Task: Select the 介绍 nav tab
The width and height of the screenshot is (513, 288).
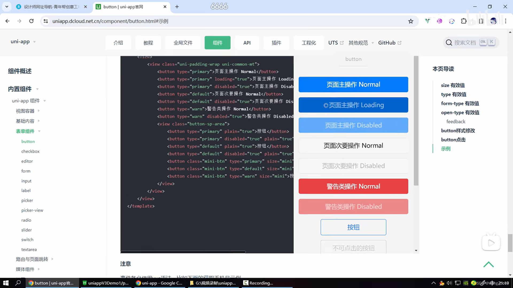Action: coord(118,43)
